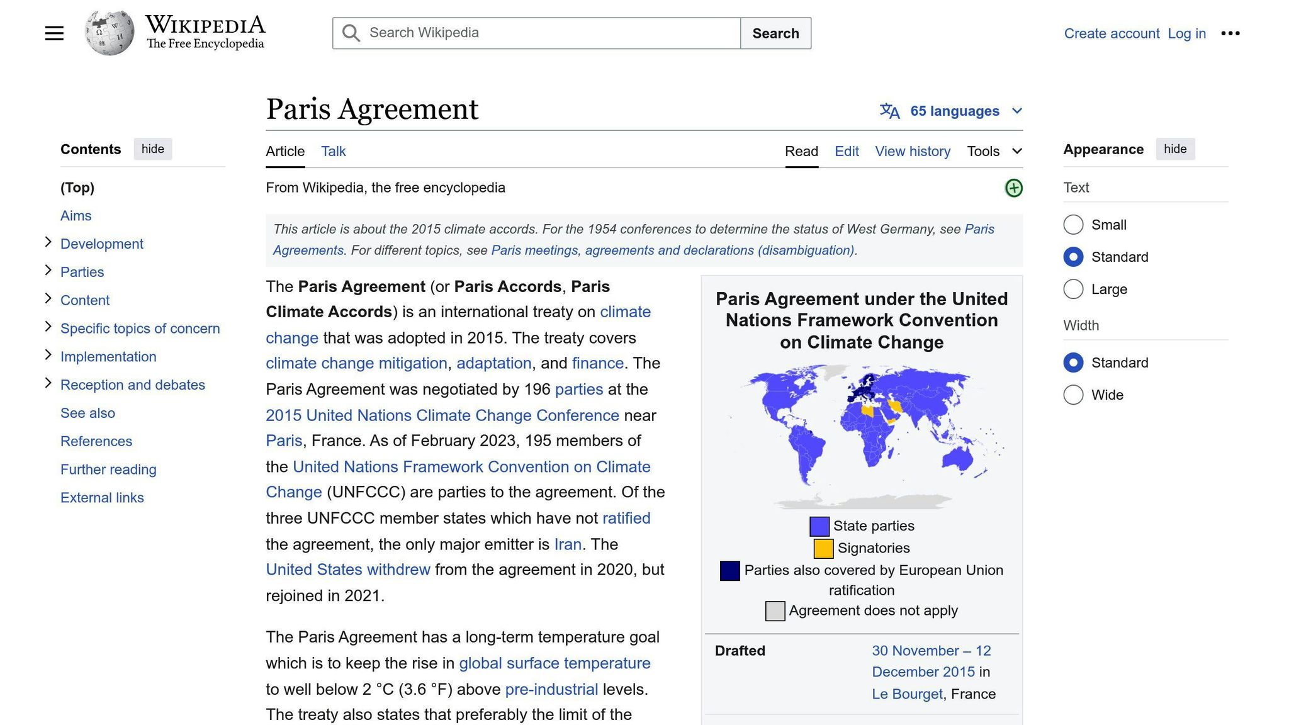Expand Reception and debates section
1289x725 pixels.
[48, 383]
